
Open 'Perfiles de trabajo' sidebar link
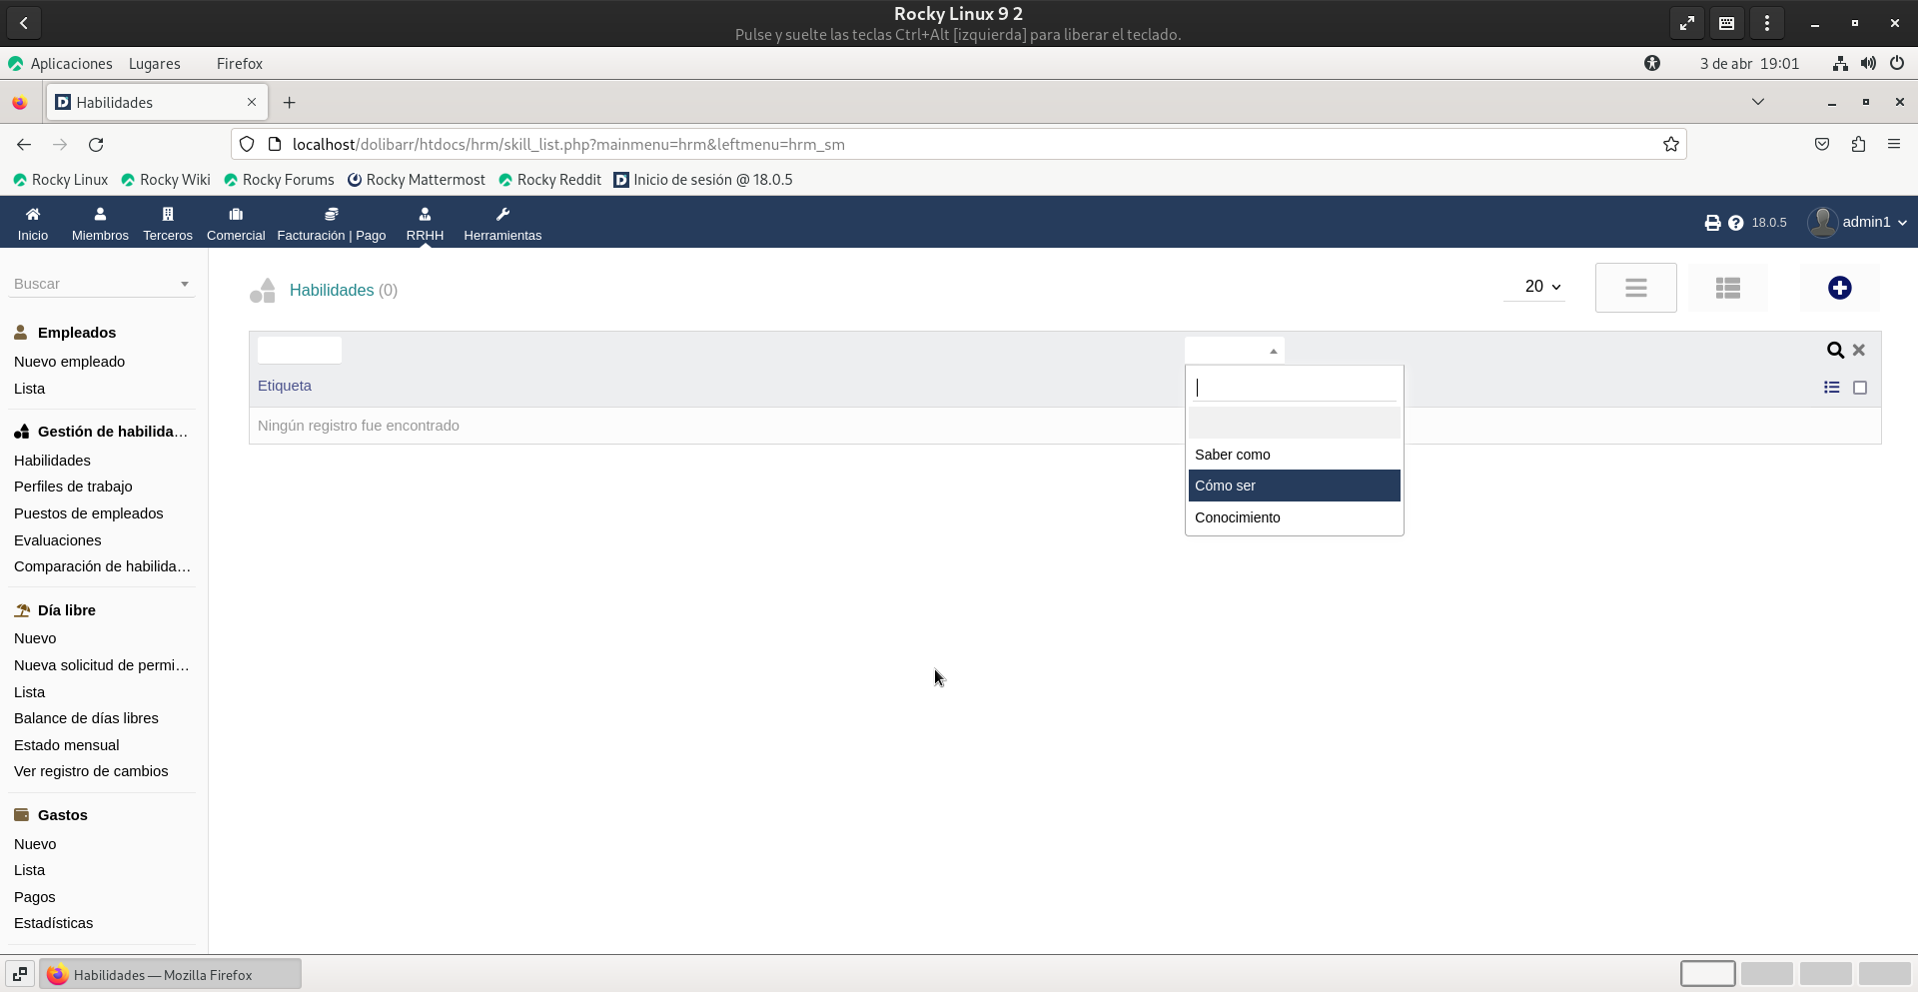(73, 487)
